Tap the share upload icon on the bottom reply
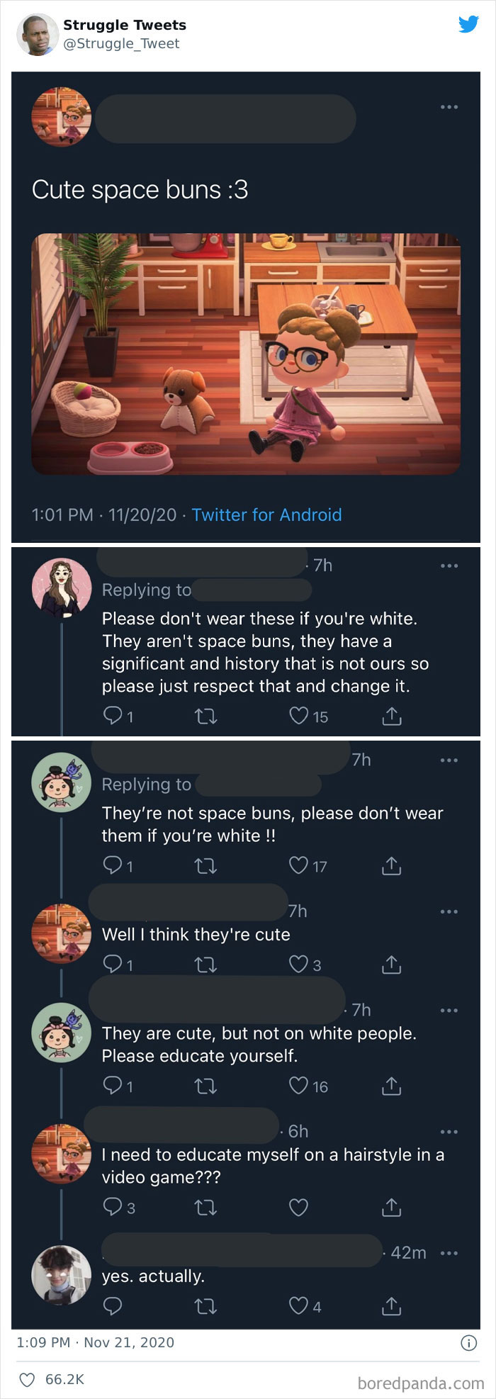496x1399 pixels. (x=390, y=1307)
